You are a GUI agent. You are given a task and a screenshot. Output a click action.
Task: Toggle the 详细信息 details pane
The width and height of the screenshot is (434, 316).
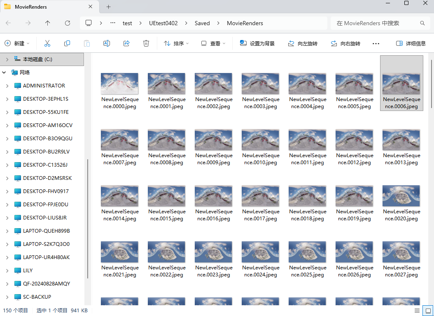411,43
